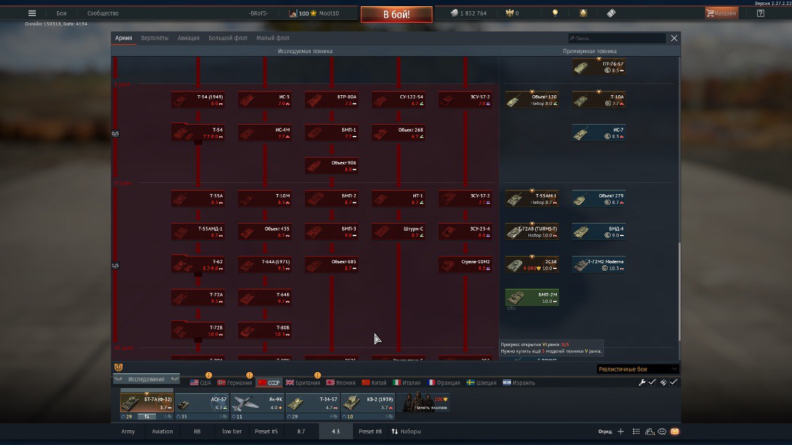Select the Япония nation flag
Image resolution: width=792 pixels, height=445 pixels.
(342, 383)
